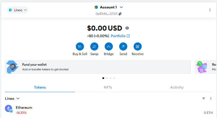The width and height of the screenshot is (217, 118).
Task: Hide the balance with eye icon
Action: 127,28
